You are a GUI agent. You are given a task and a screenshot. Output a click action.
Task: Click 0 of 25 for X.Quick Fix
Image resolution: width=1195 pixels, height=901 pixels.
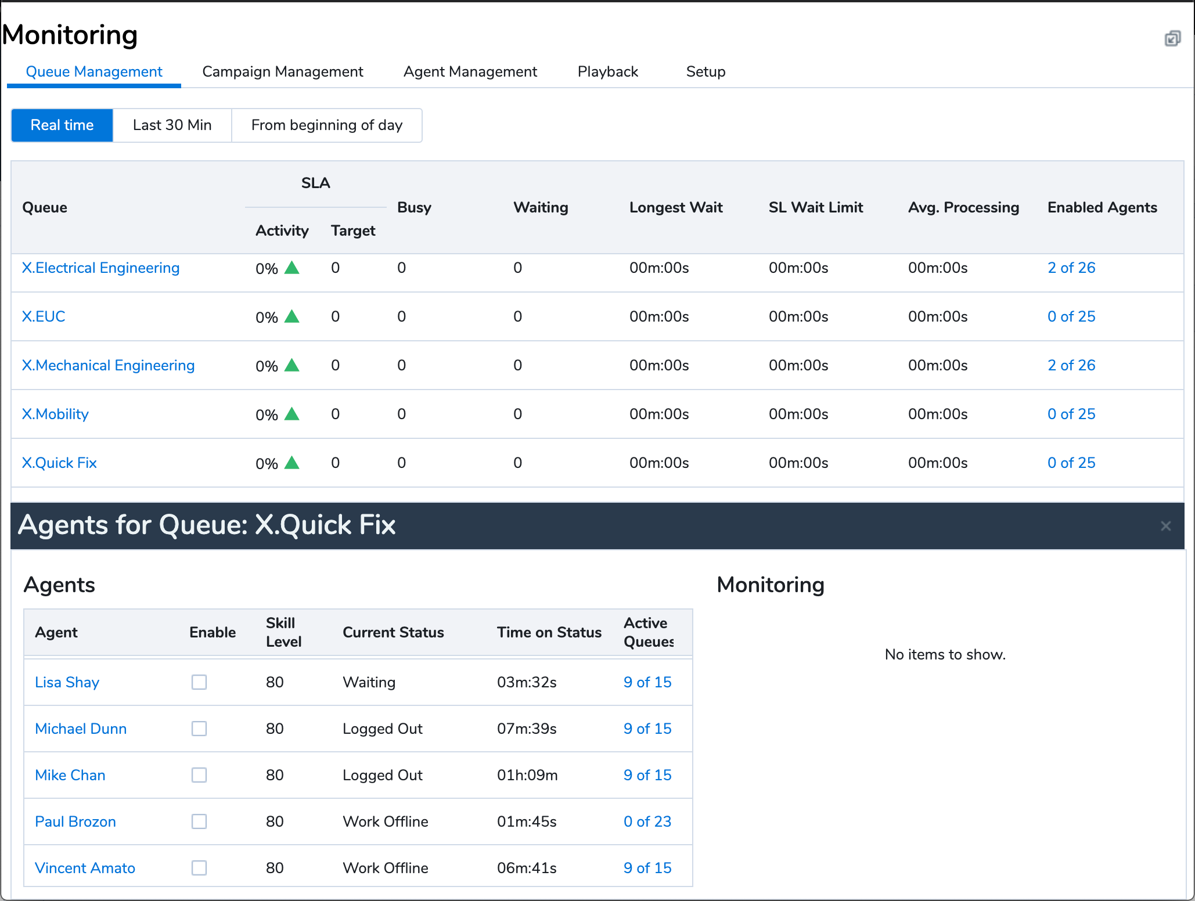point(1071,463)
